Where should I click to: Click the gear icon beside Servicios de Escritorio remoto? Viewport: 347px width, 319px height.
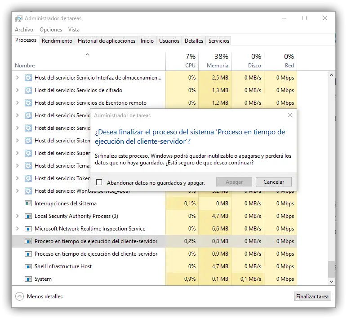28,103
